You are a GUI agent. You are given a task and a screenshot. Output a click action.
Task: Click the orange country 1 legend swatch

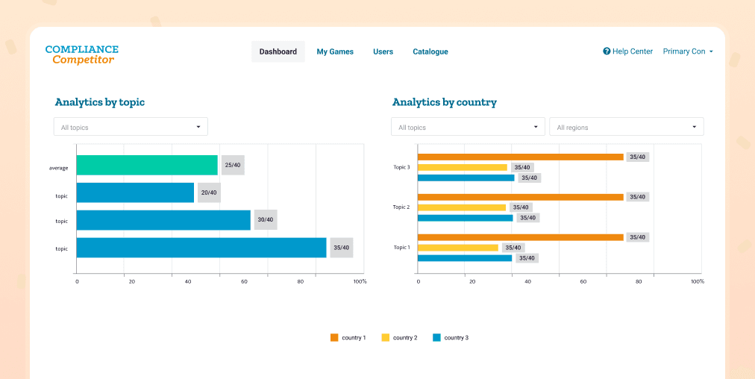[x=334, y=338]
